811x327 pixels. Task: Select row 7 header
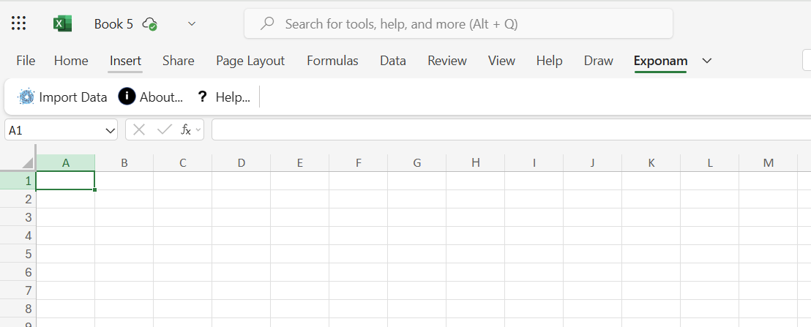point(18,290)
